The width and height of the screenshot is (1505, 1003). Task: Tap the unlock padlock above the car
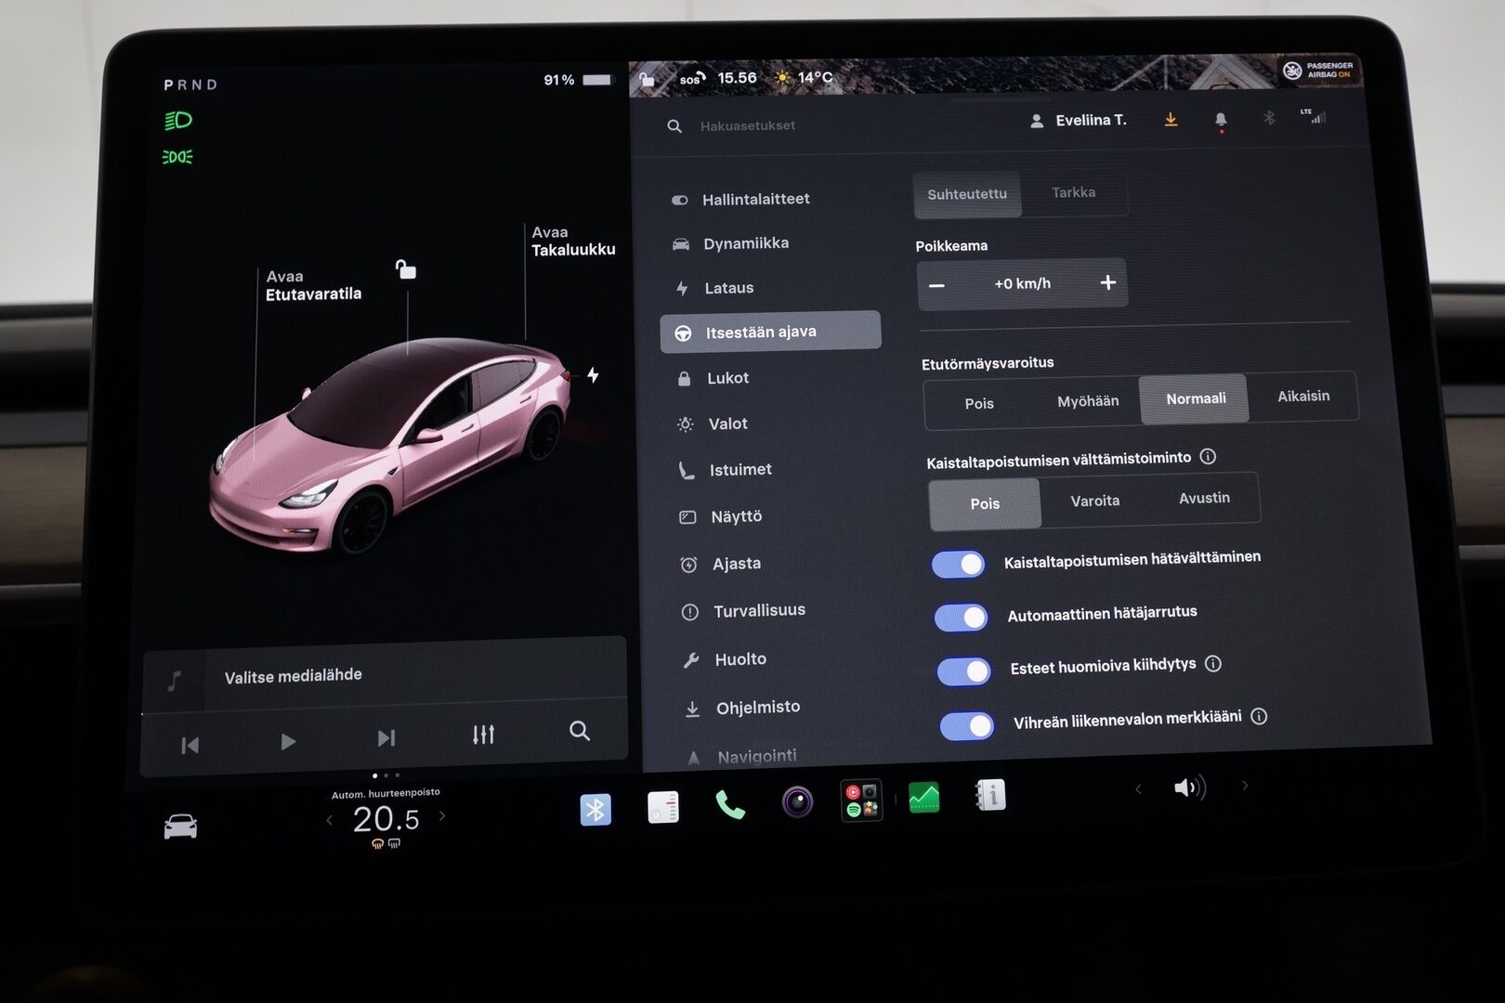point(405,269)
